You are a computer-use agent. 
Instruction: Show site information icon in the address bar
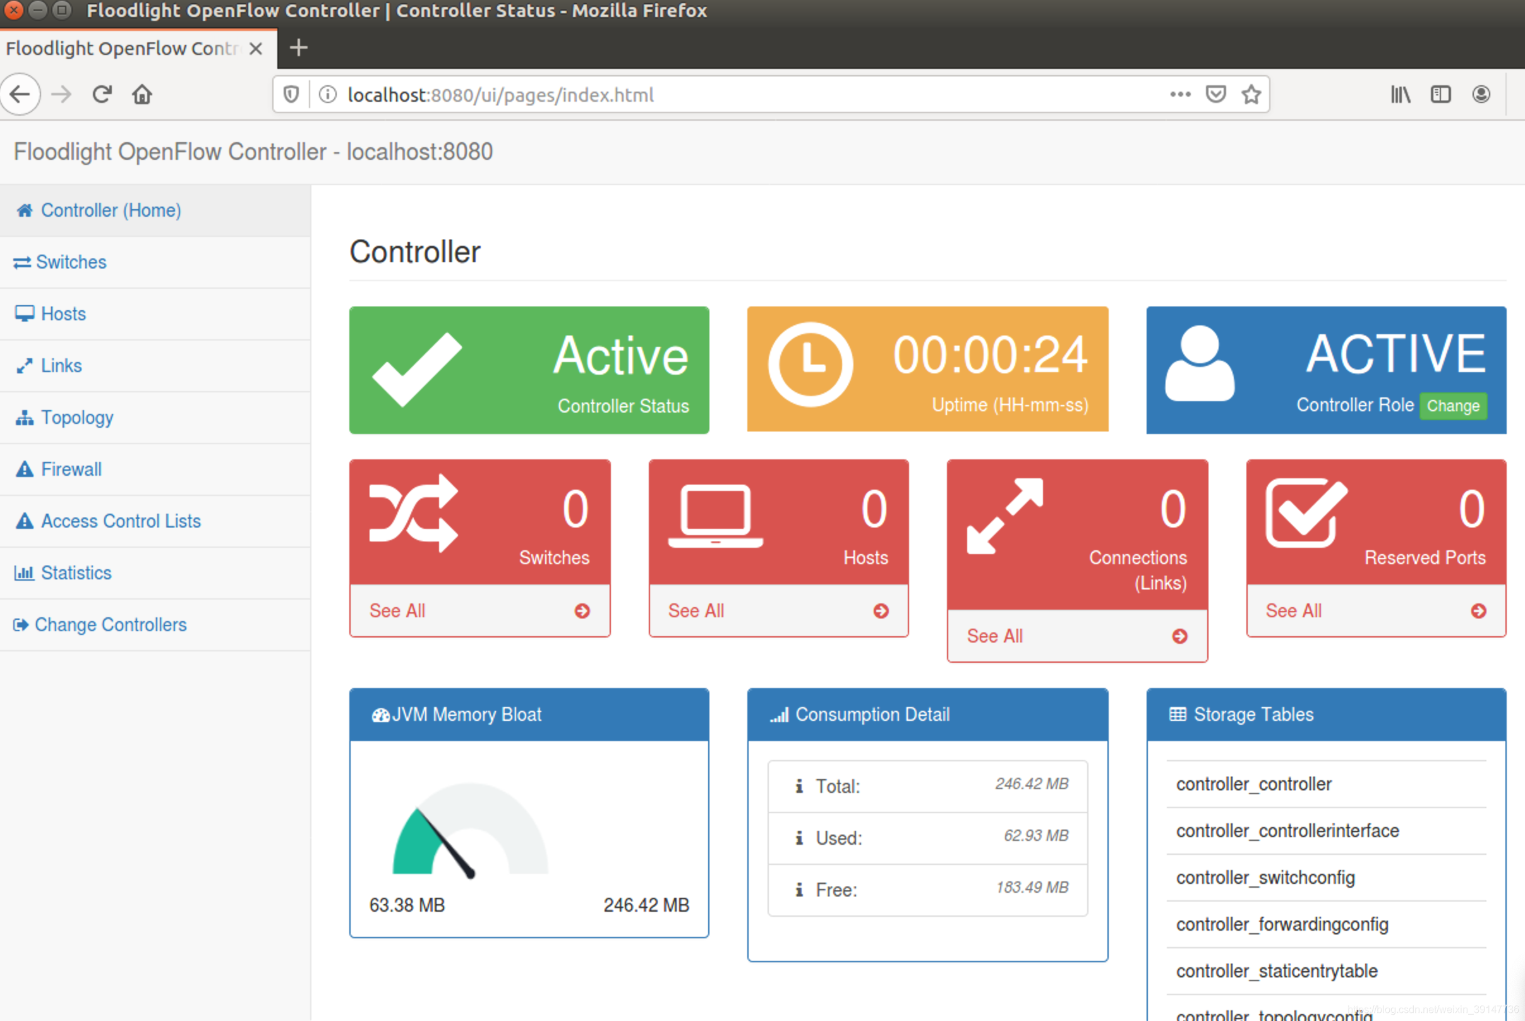point(327,95)
